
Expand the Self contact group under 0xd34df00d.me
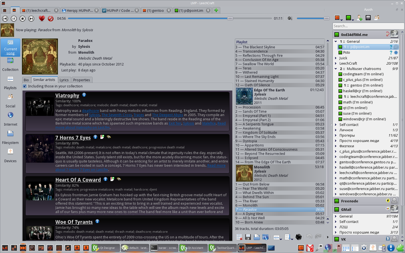pos(336,125)
